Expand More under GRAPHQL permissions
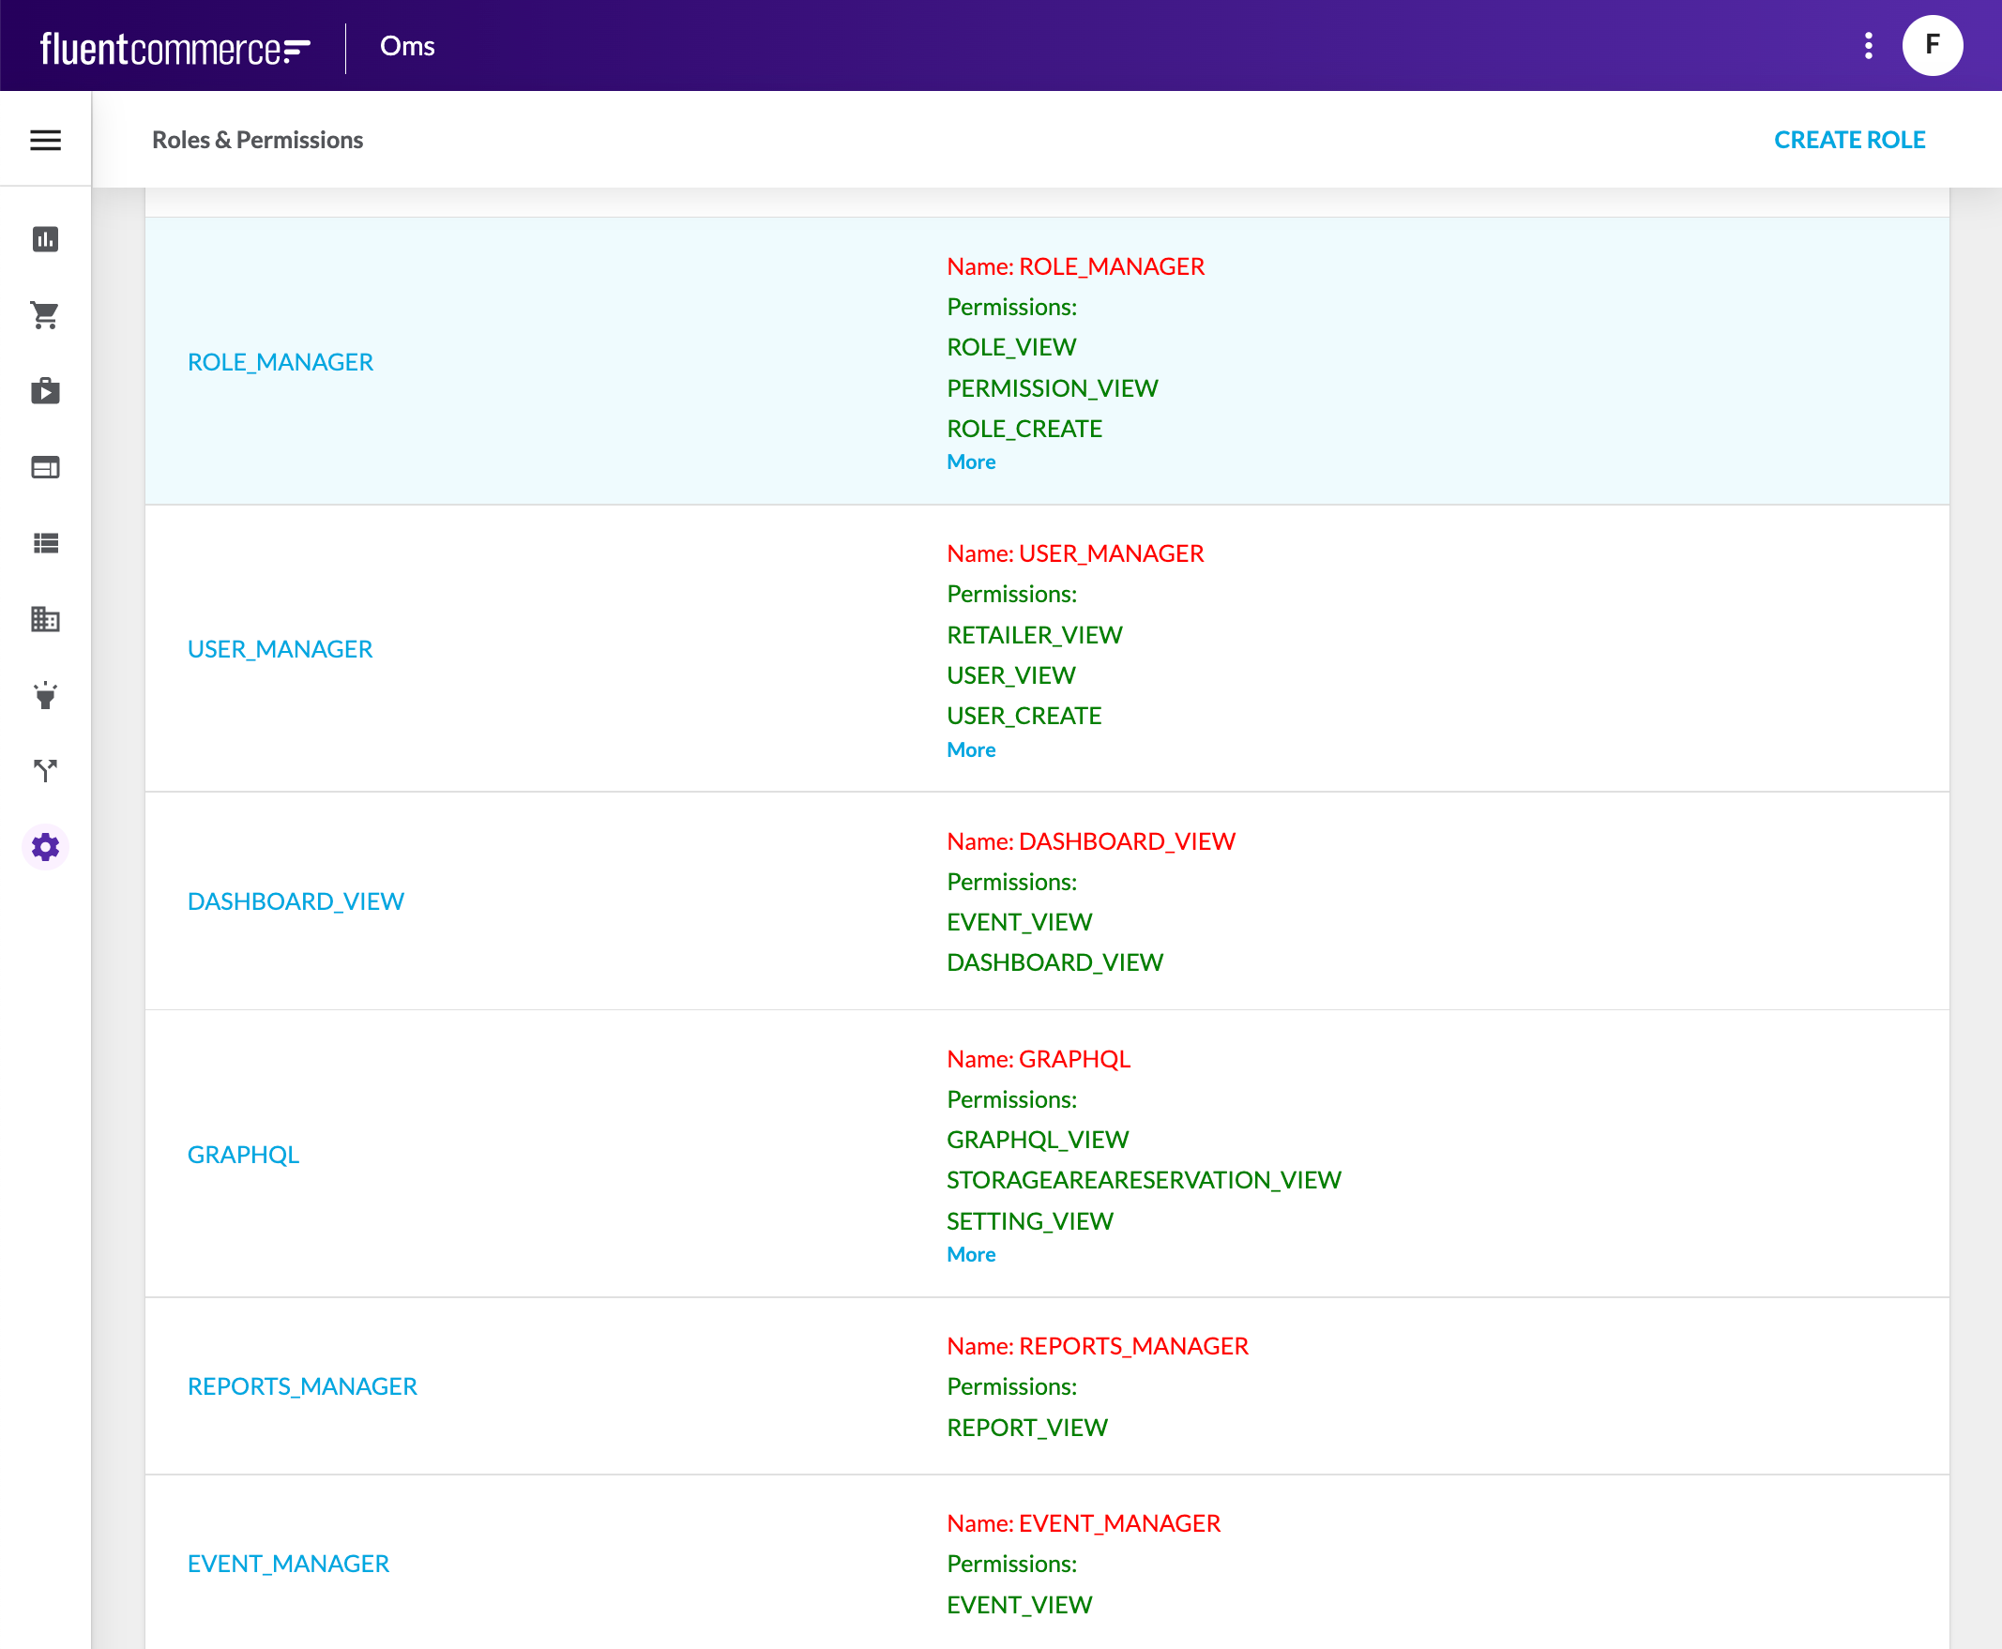 (x=970, y=1254)
